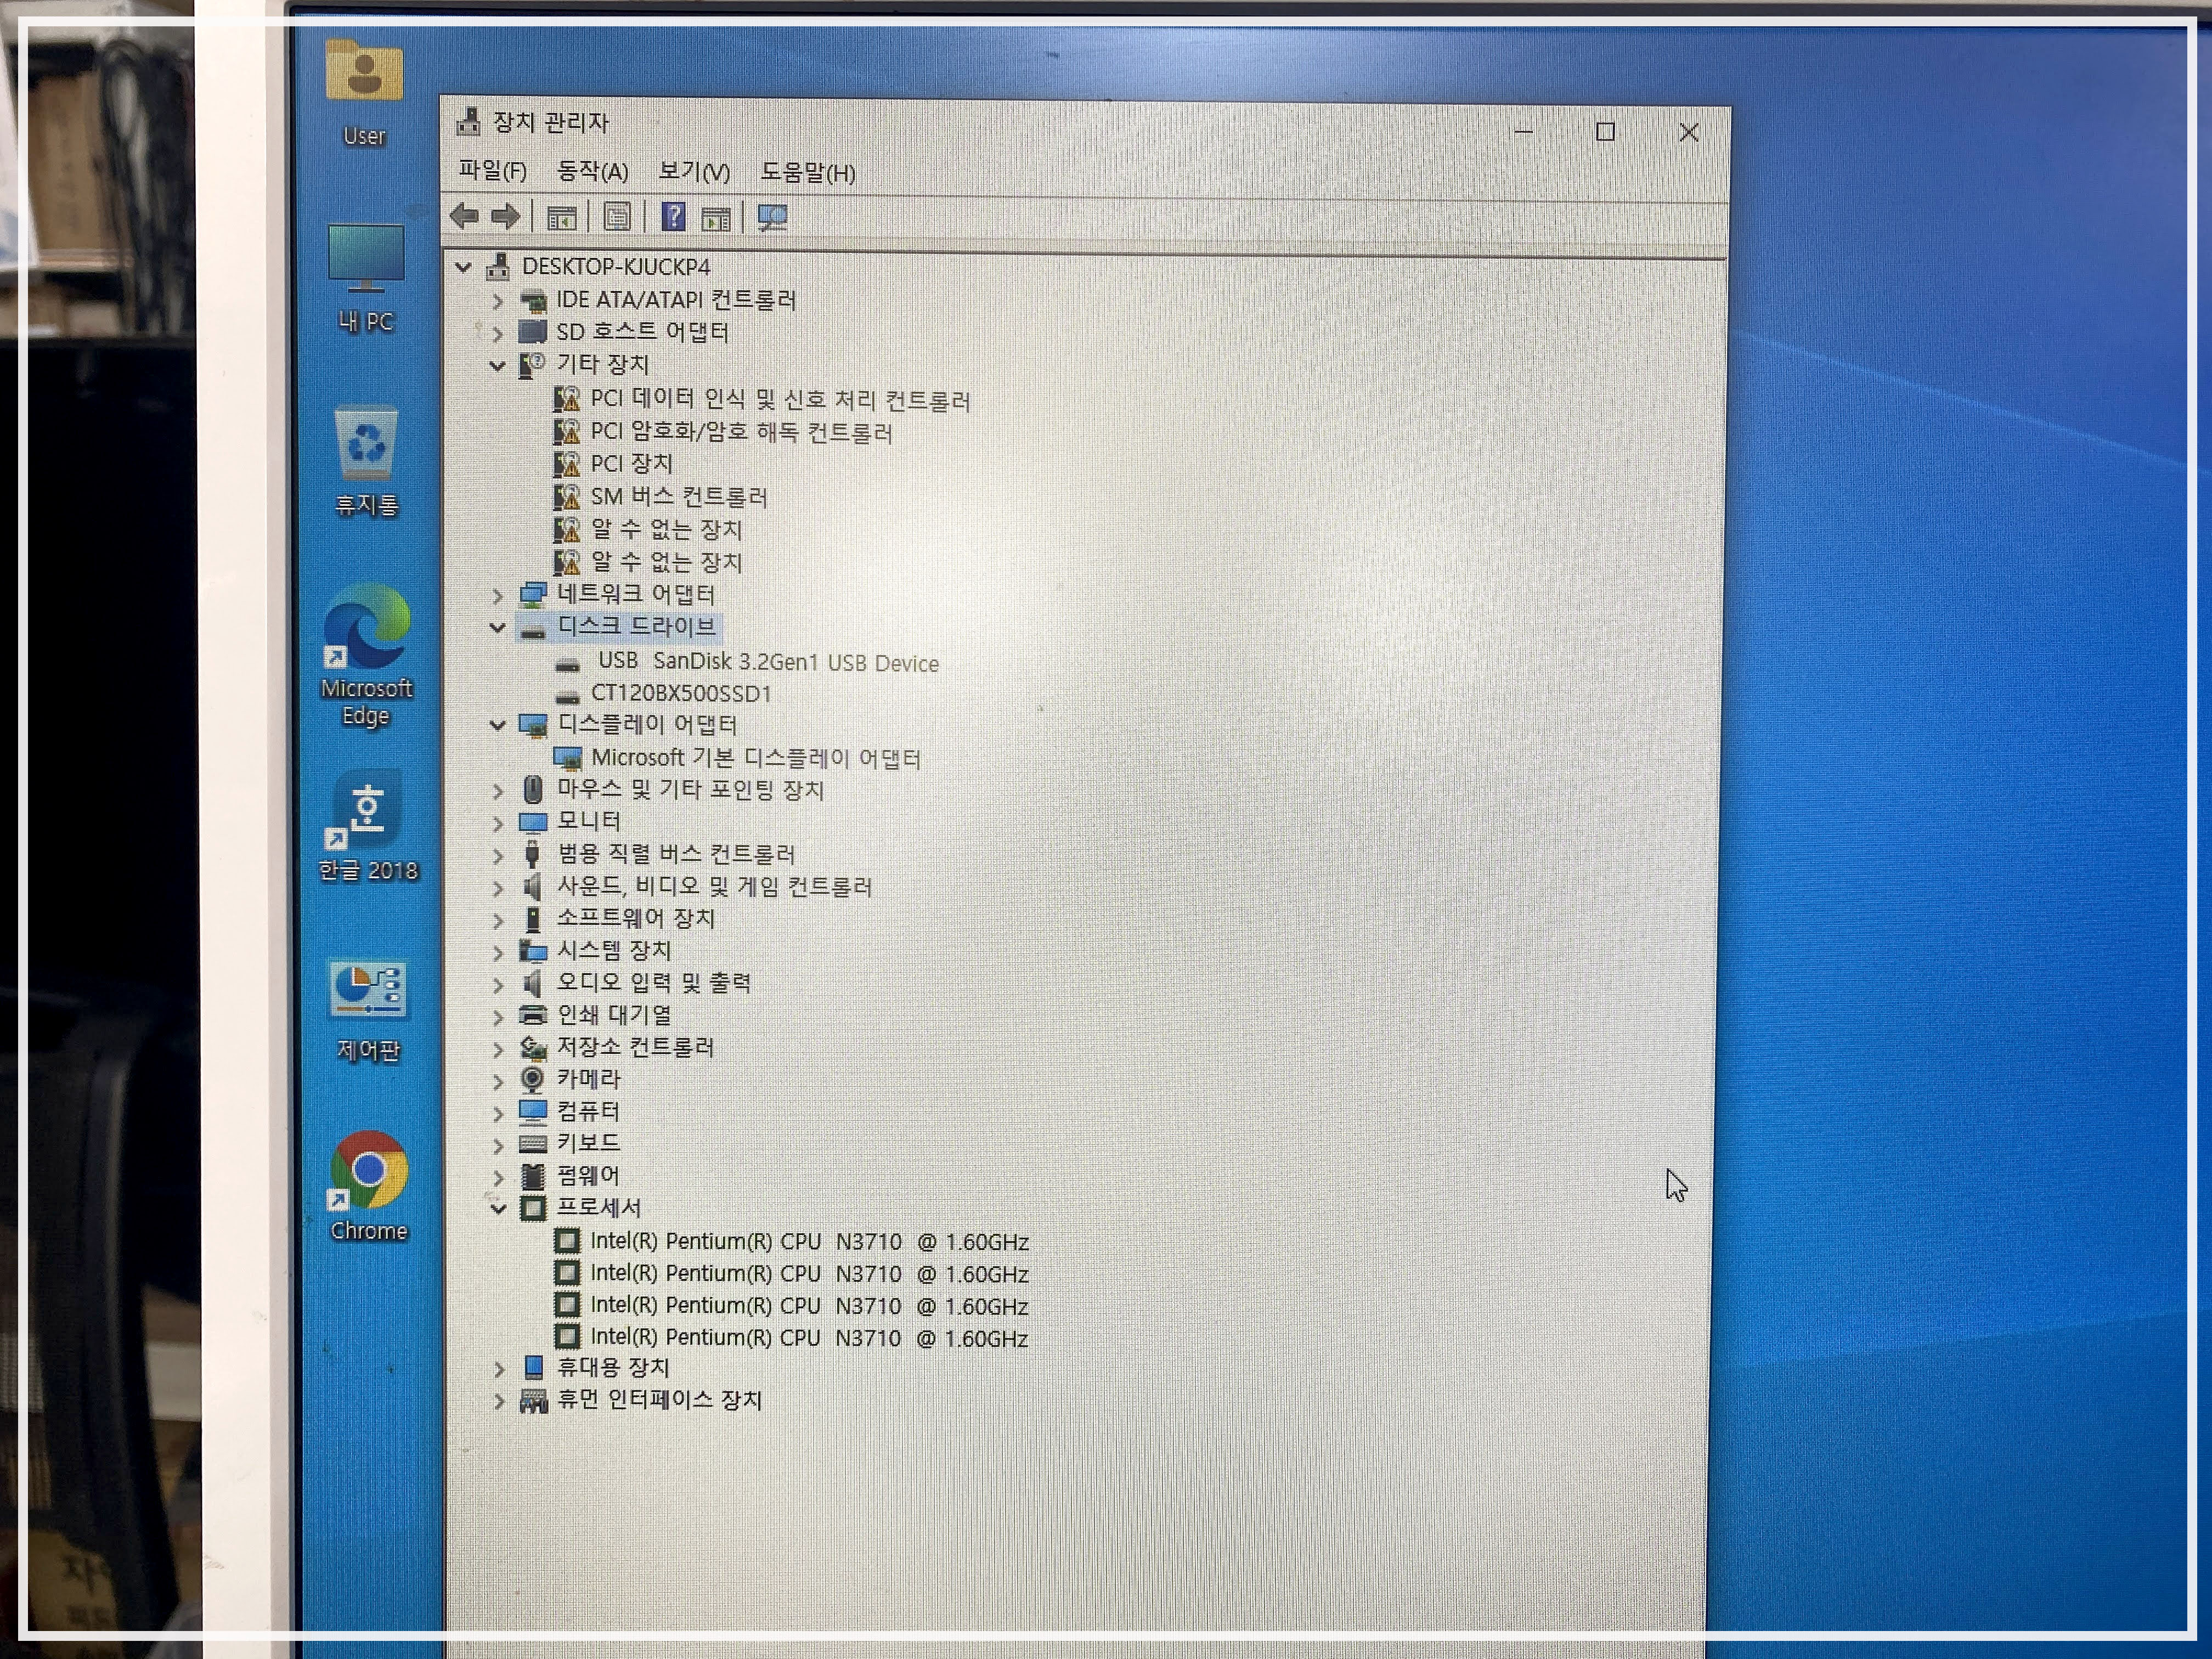Open the 보기(V) menu
The image size is (2212, 1659).
[x=693, y=172]
